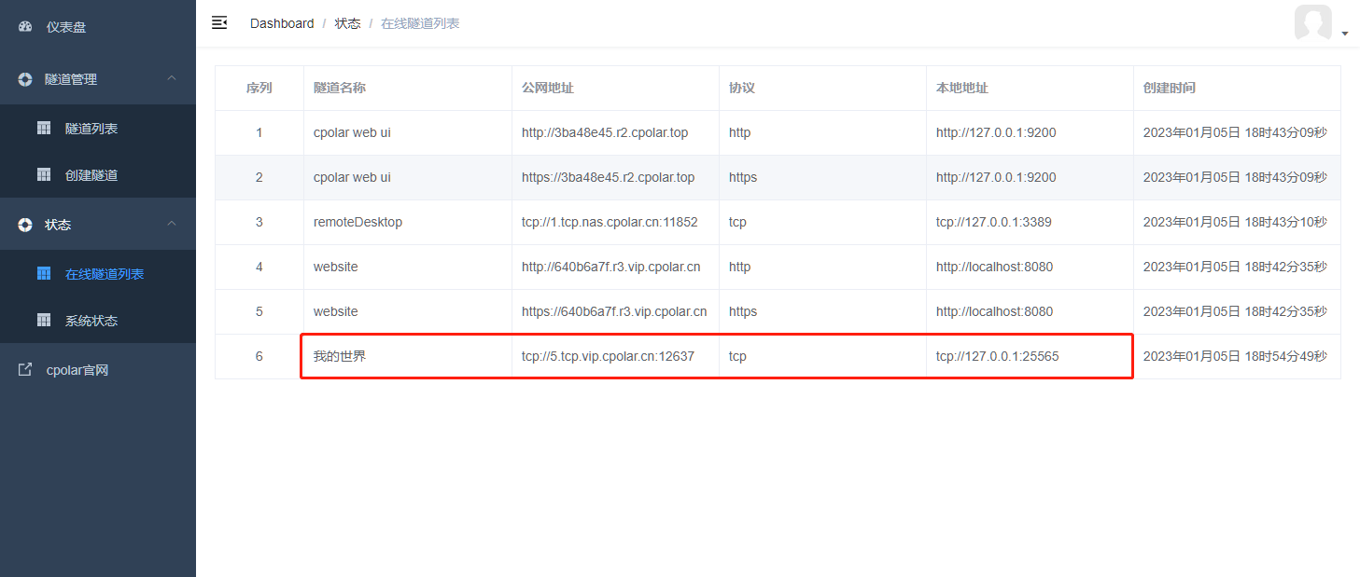Click https://3ba48e45.r2.cpolar.top public address
1360x577 pixels.
[609, 177]
